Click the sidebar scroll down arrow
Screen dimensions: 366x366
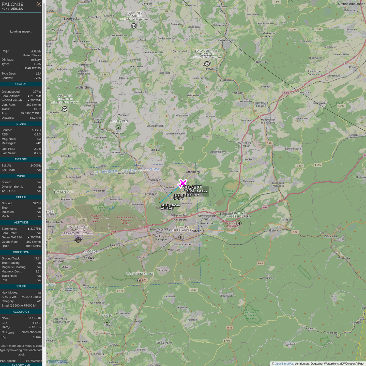[44, 364]
